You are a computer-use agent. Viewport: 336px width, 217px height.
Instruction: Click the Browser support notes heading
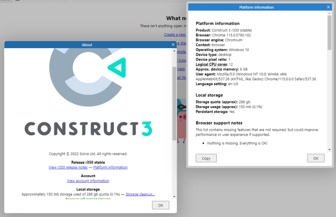(x=219, y=123)
